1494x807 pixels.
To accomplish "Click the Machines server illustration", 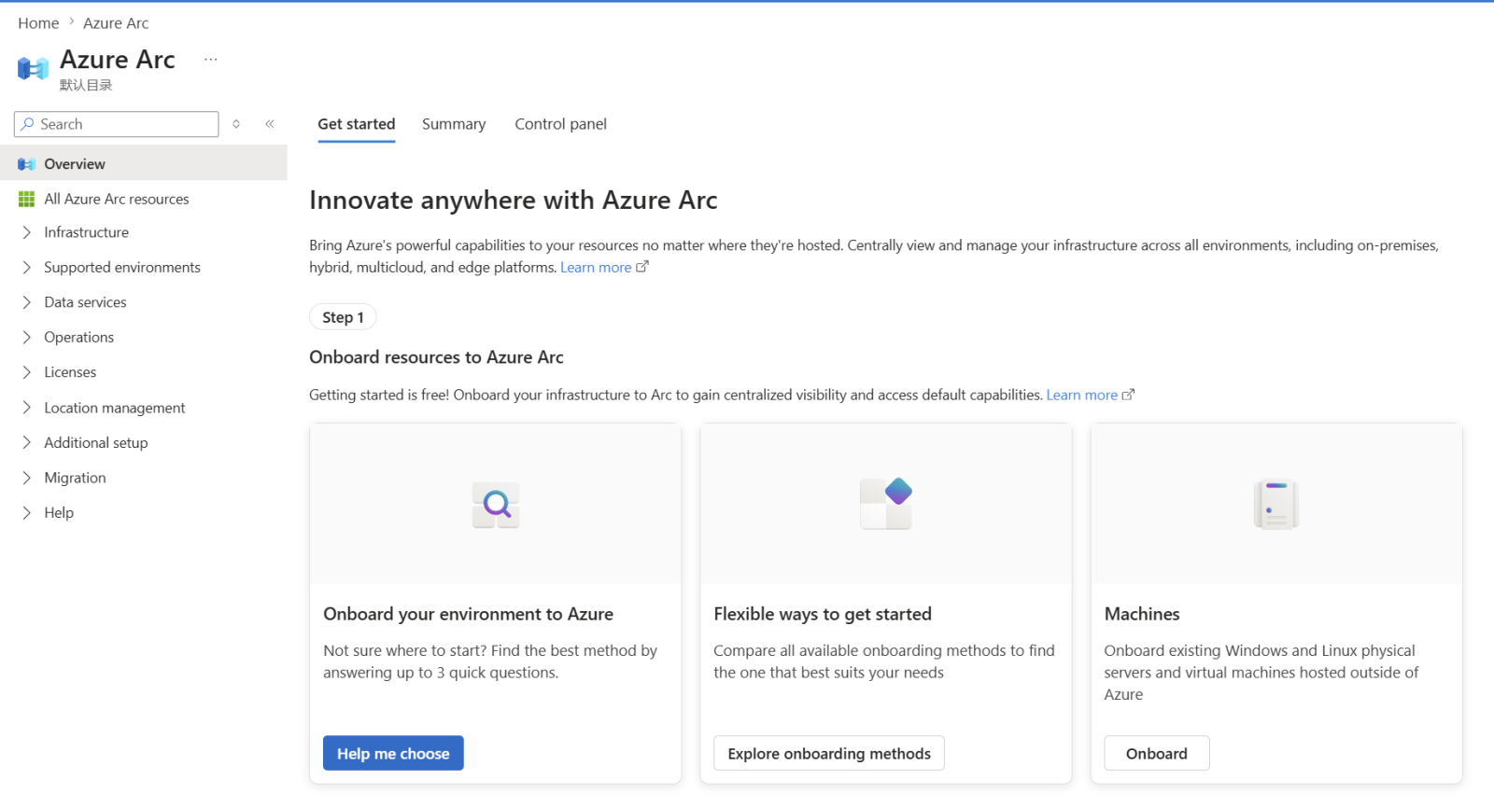I will (x=1276, y=505).
